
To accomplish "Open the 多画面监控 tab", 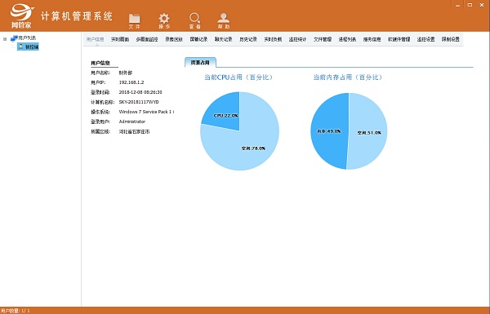I will (x=147, y=39).
